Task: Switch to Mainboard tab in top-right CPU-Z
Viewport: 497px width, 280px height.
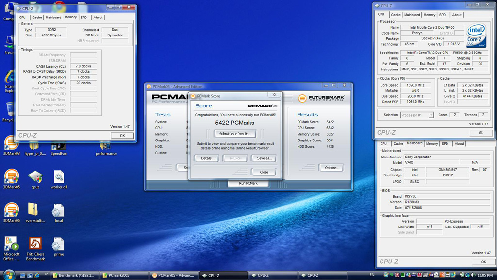Action: pos(412,15)
